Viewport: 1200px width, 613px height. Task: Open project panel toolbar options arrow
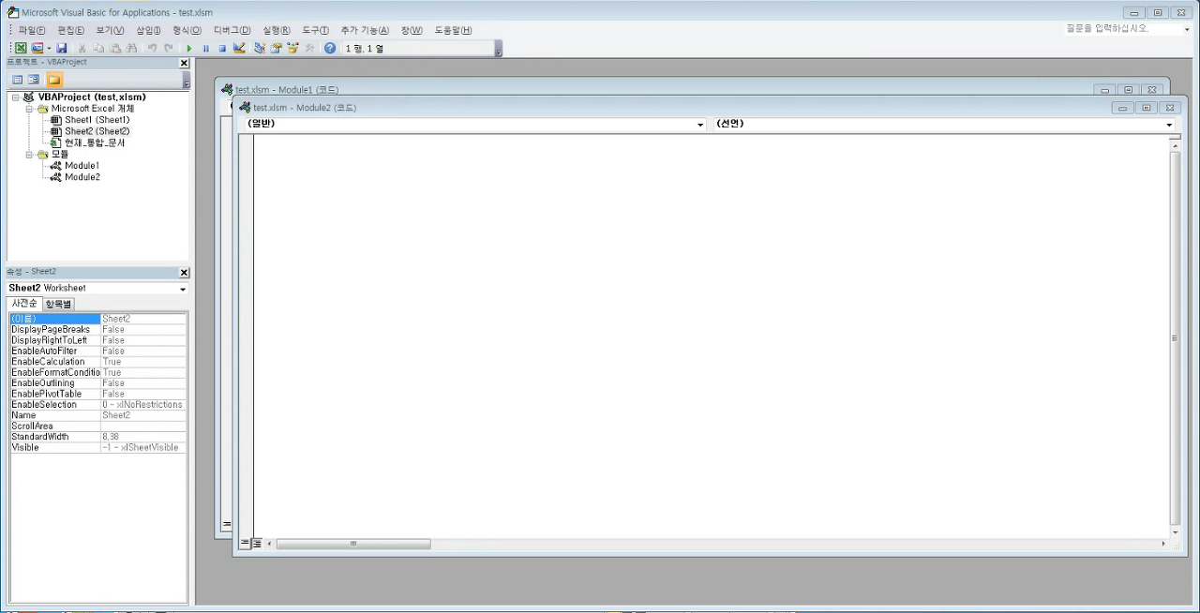point(186,81)
